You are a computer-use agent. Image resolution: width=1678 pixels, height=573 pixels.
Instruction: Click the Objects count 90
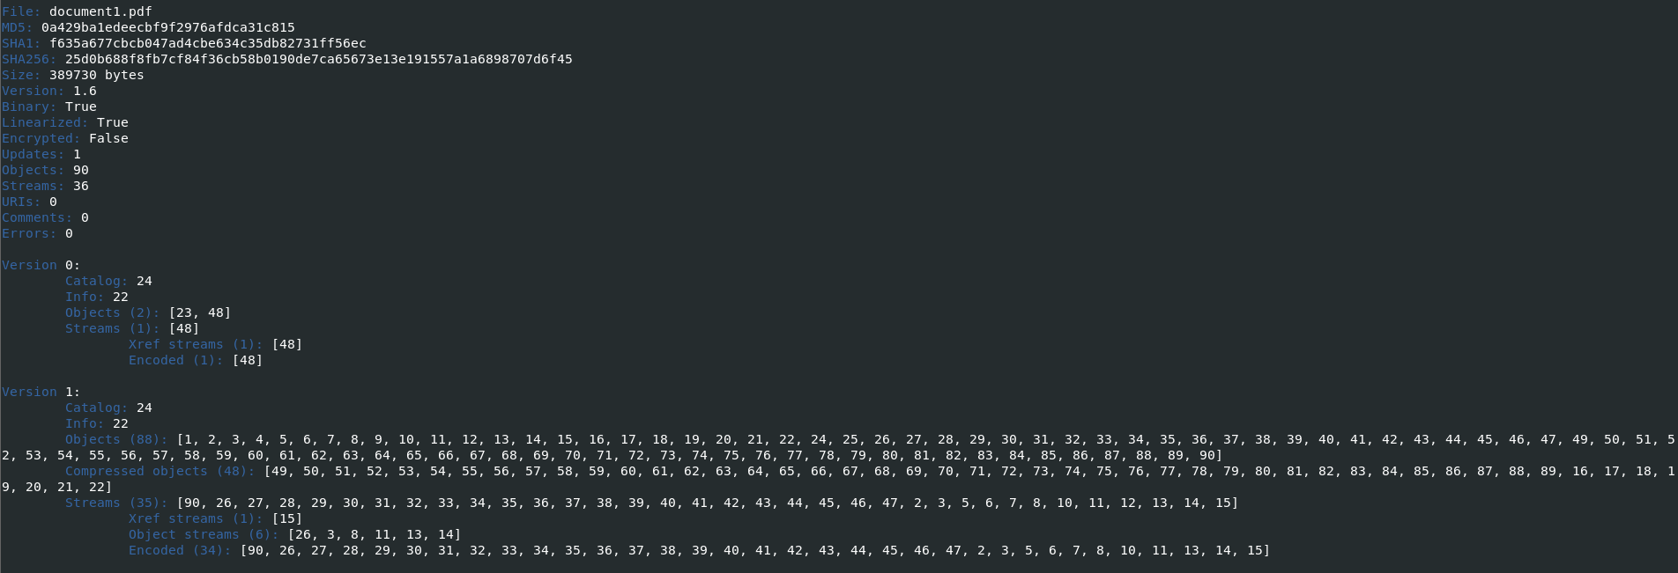tap(81, 170)
